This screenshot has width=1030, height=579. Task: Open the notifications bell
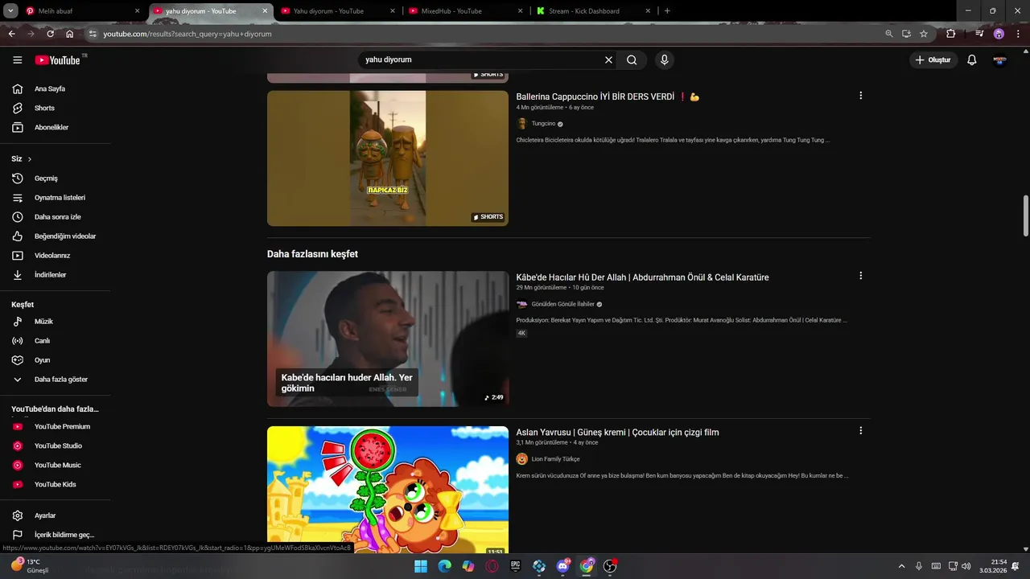[971, 60]
